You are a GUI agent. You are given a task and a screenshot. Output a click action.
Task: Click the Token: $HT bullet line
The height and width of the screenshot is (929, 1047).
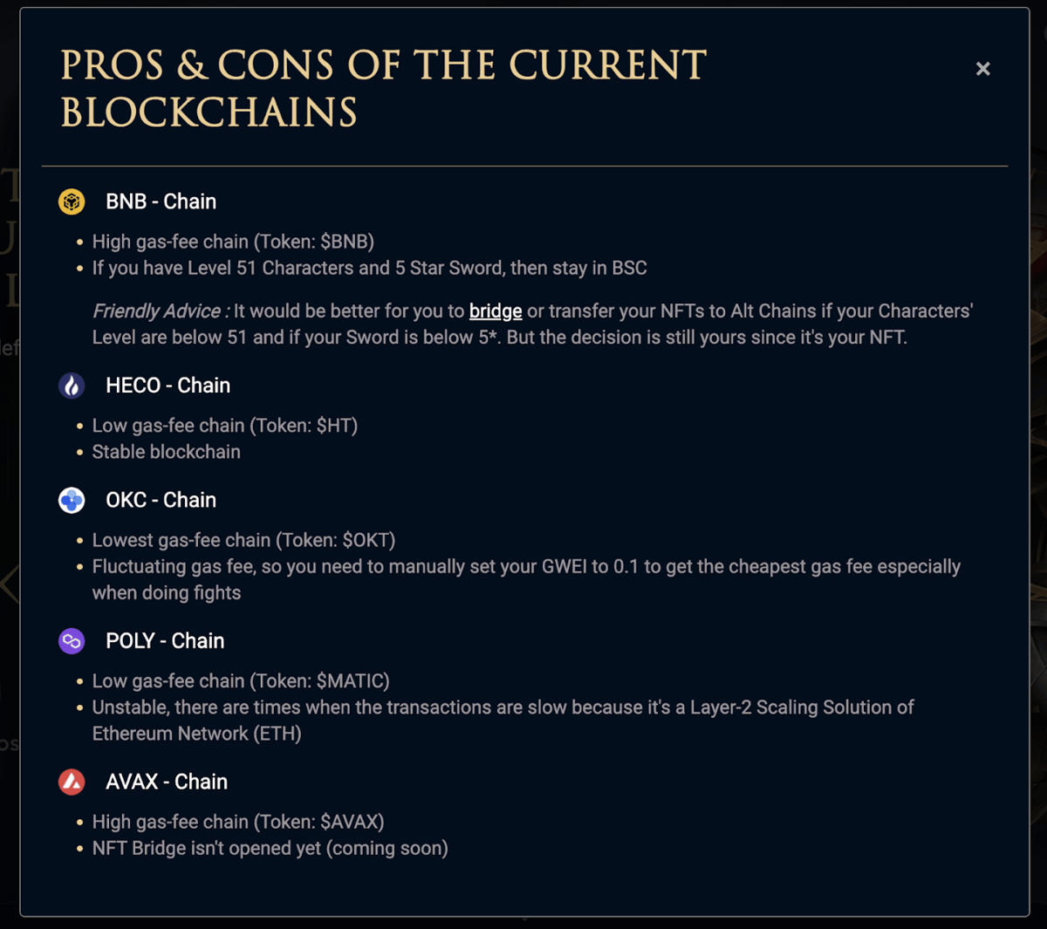[225, 426]
